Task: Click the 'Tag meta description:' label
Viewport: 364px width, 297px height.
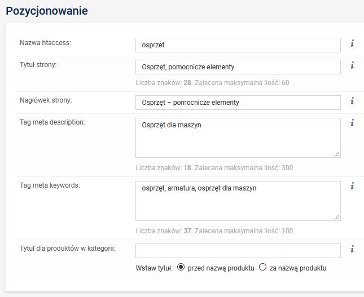Action: point(52,122)
